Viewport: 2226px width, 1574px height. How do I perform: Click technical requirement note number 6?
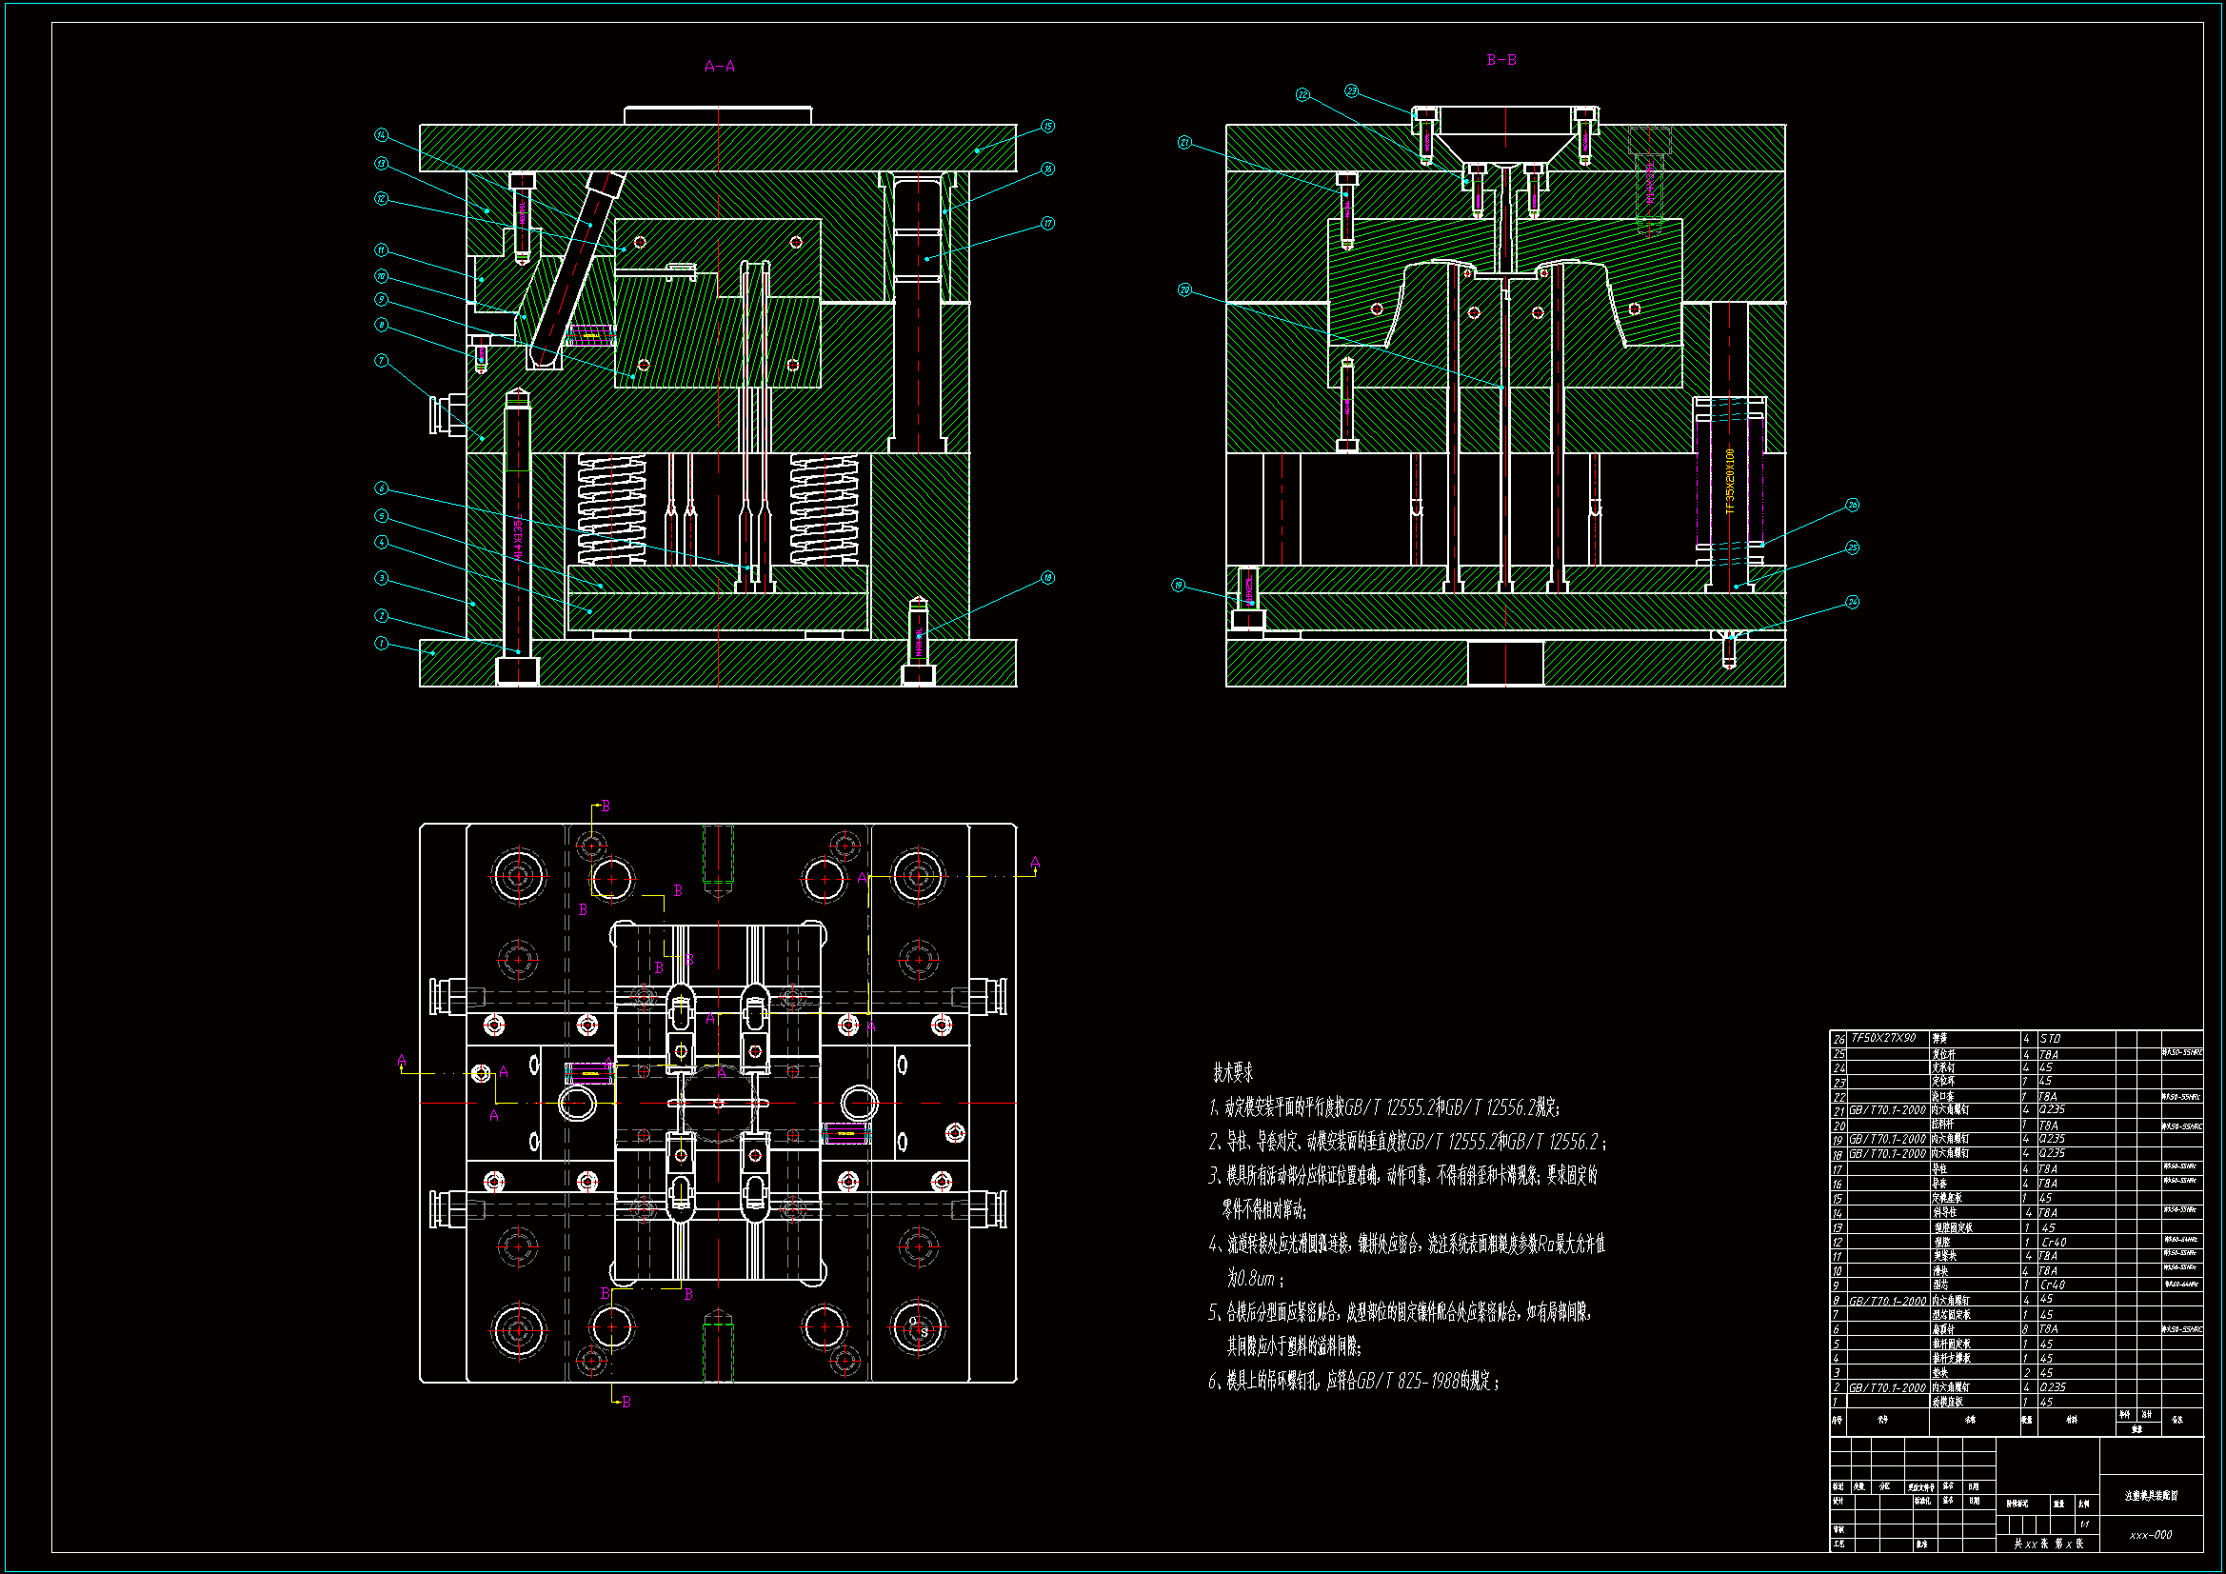[x=1354, y=1381]
